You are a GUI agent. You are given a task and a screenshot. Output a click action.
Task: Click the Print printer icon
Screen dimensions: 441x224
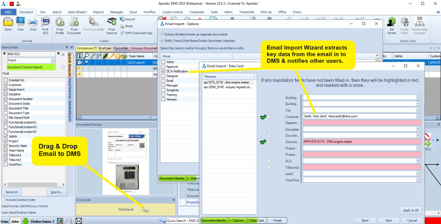click(x=33, y=22)
